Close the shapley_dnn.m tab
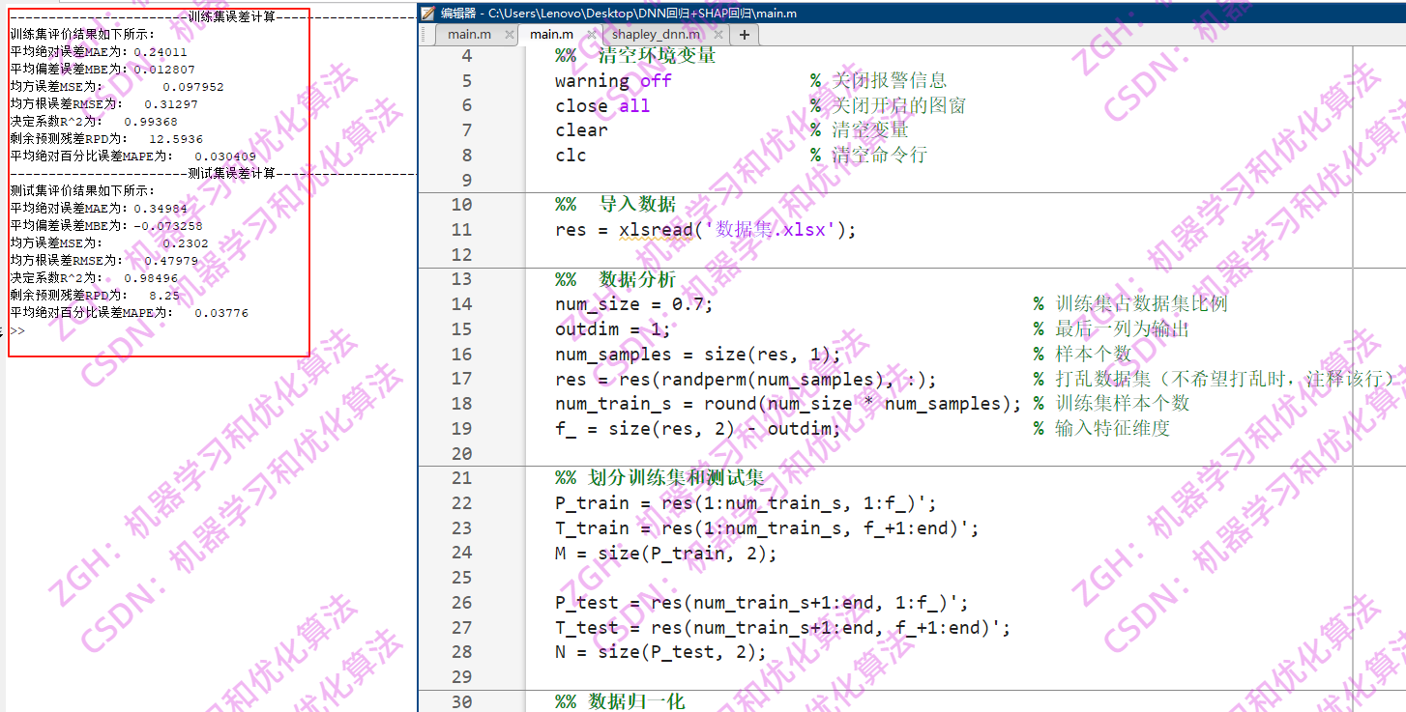 (x=718, y=34)
